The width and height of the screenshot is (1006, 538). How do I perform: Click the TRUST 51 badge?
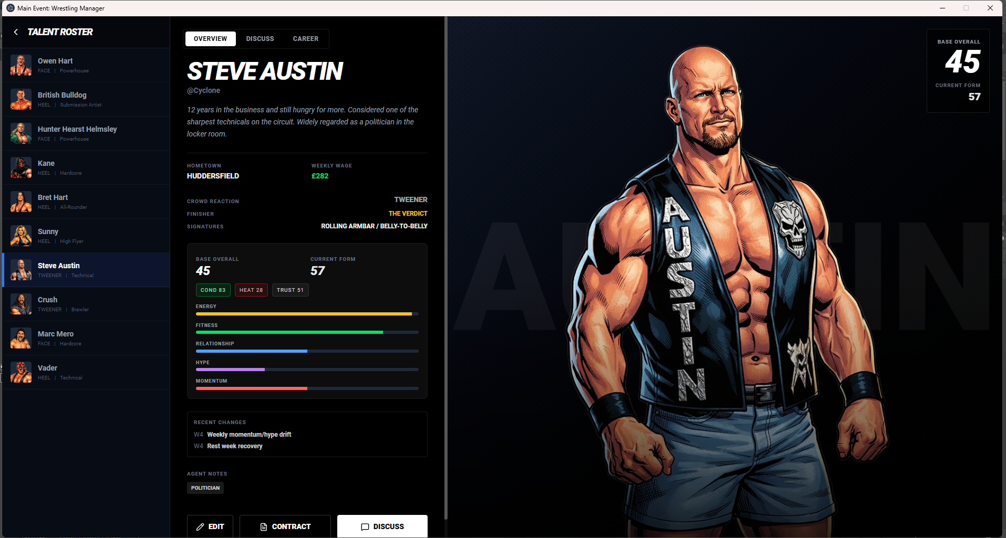[290, 290]
